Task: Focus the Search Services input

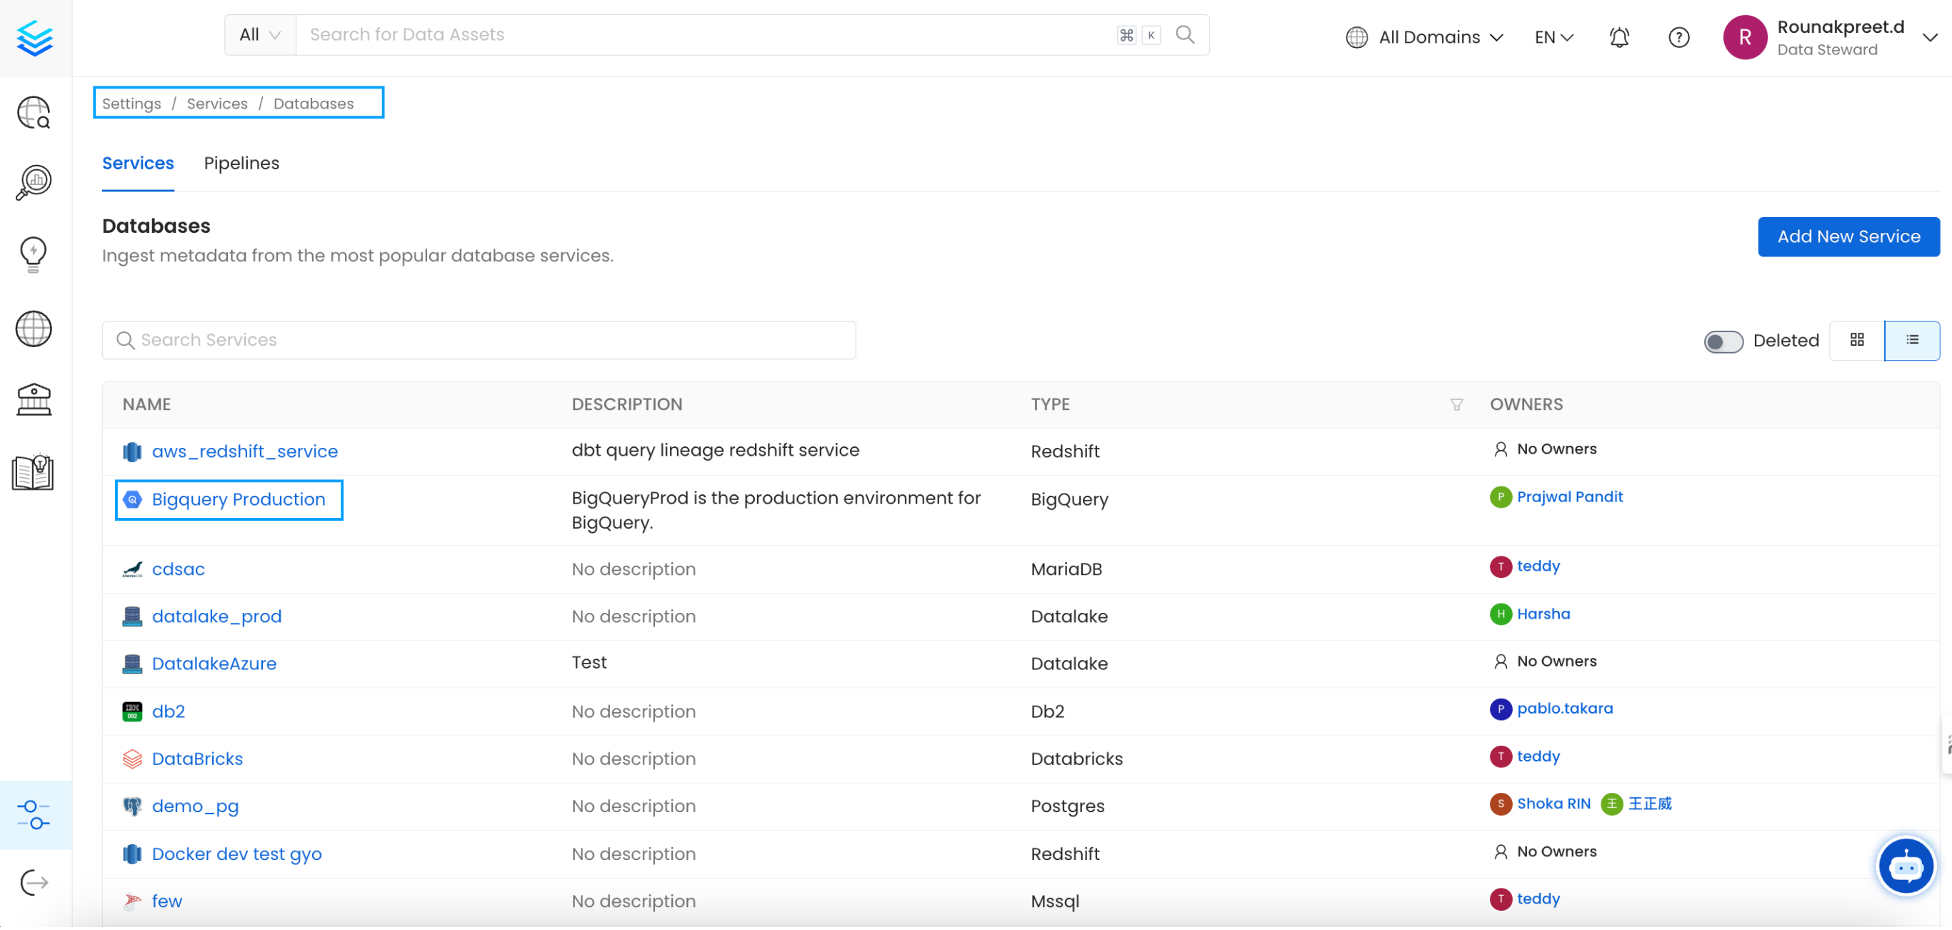Action: click(479, 341)
